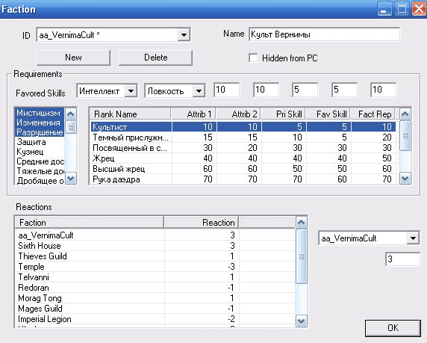Click the faction Name text field
427x343 pixels.
point(324,34)
